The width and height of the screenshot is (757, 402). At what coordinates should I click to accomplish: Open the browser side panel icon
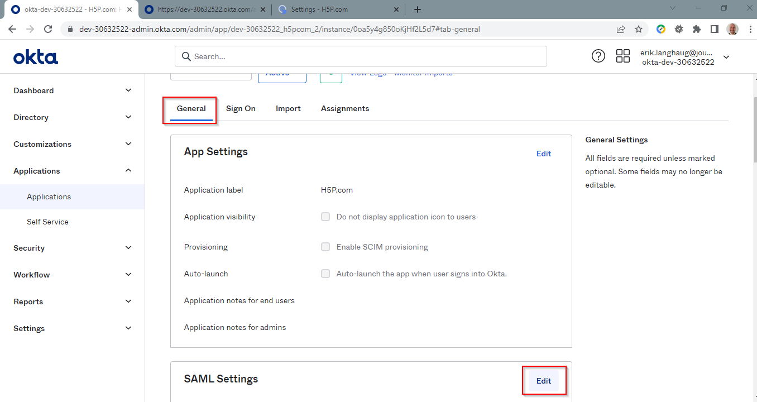pyautogui.click(x=715, y=29)
